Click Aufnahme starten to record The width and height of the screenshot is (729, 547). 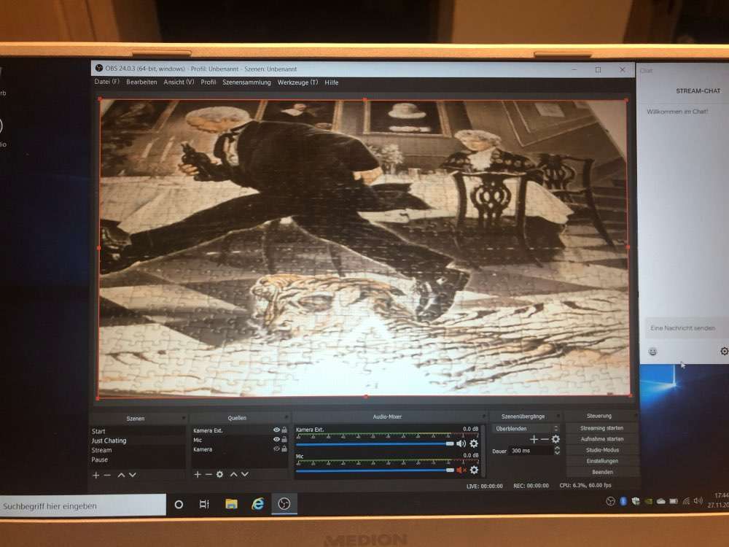tap(601, 439)
